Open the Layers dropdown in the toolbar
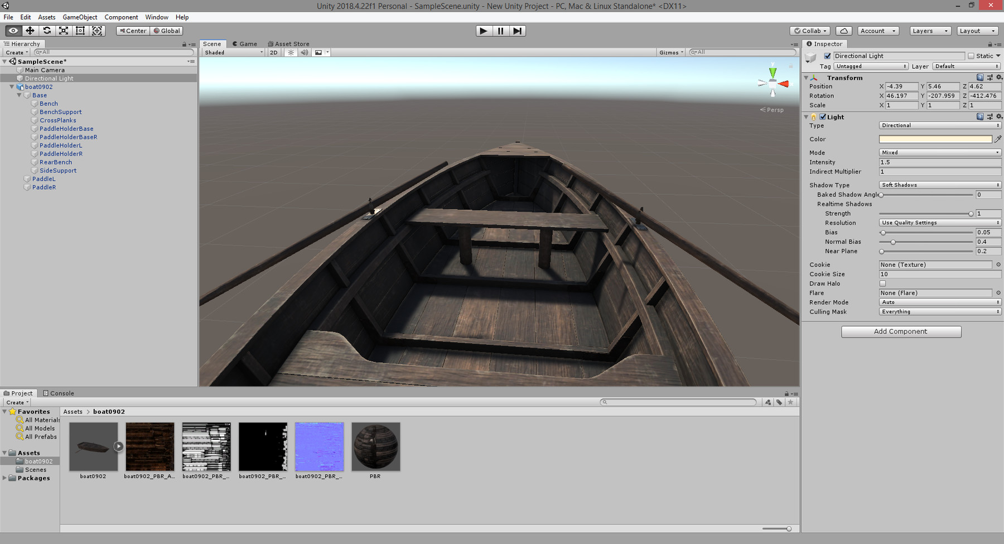 click(x=929, y=31)
